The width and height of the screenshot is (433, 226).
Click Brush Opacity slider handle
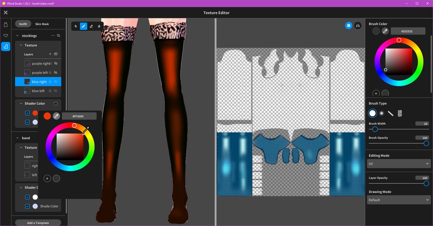coord(426,143)
